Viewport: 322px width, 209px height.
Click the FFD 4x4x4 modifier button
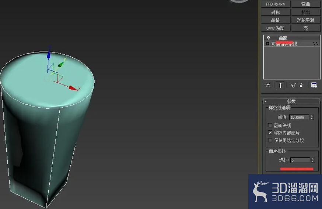click(275, 4)
